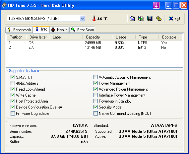Switch to the Benchmark tab

pyautogui.click(x=19, y=30)
